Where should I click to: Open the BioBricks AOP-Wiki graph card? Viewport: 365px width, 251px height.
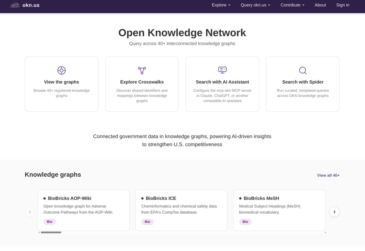point(83,210)
